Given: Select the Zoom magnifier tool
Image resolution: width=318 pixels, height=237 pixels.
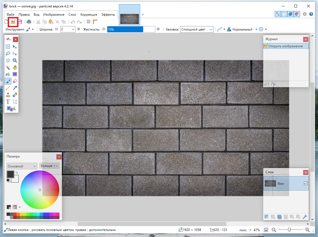Looking at the screenshot, I should pos(15,60).
